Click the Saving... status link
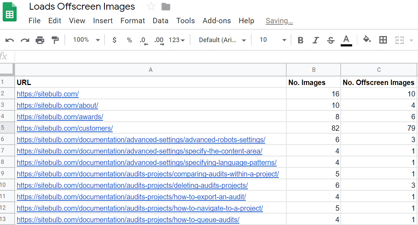Screen dimensions: 418x225 279,21
